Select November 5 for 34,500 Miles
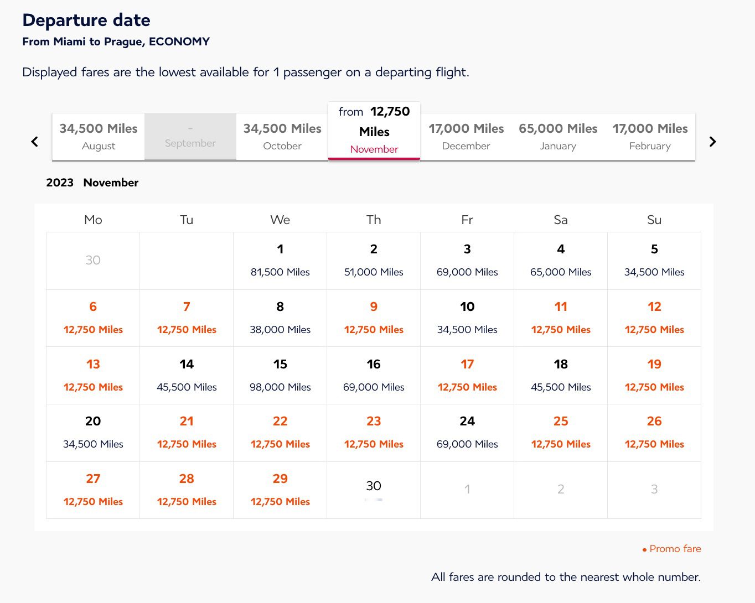Screen dimensions: 755x603 tap(654, 261)
